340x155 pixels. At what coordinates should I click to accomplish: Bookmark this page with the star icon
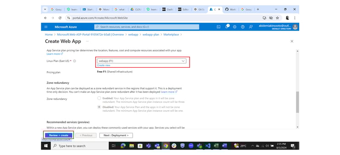point(278,18)
